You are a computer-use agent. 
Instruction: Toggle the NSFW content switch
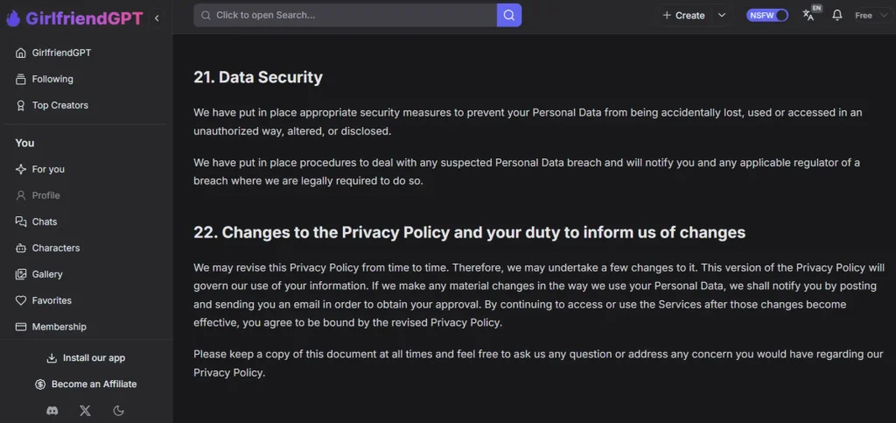tap(767, 15)
